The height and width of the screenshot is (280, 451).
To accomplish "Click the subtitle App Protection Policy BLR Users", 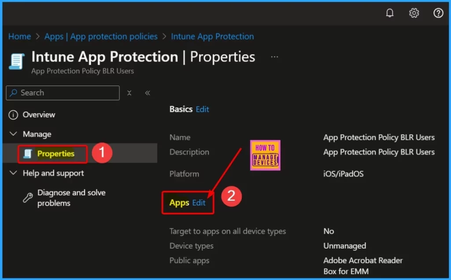I will [x=82, y=71].
